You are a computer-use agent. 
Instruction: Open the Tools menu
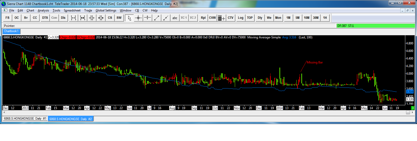click(x=56, y=10)
